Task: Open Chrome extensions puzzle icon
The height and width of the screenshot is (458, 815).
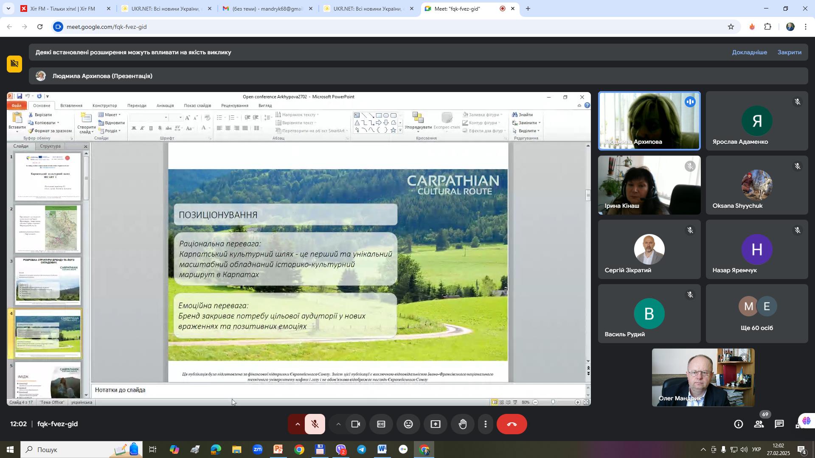Action: [768, 27]
